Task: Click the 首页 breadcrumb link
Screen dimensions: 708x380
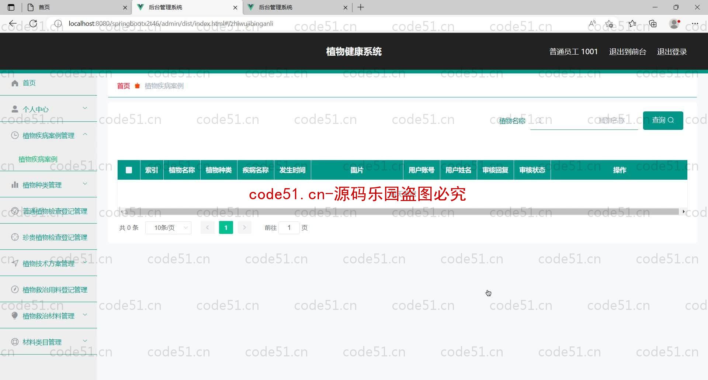Action: [124, 86]
